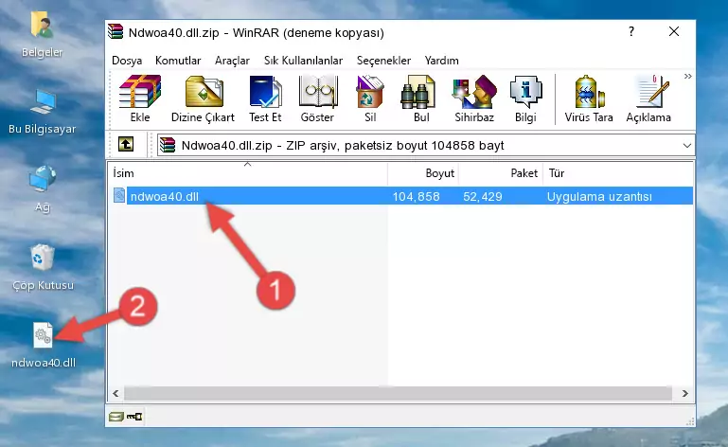This screenshot has width=728, height=447.
Task: Click the WinRAR title bar app icon
Action: (x=115, y=32)
